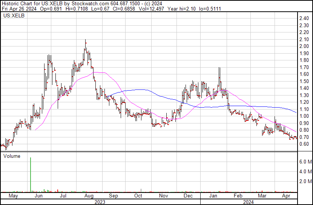The height and width of the screenshot is (205, 313).
Task: Select the Aug month label on the time axis
Action: (89, 196)
